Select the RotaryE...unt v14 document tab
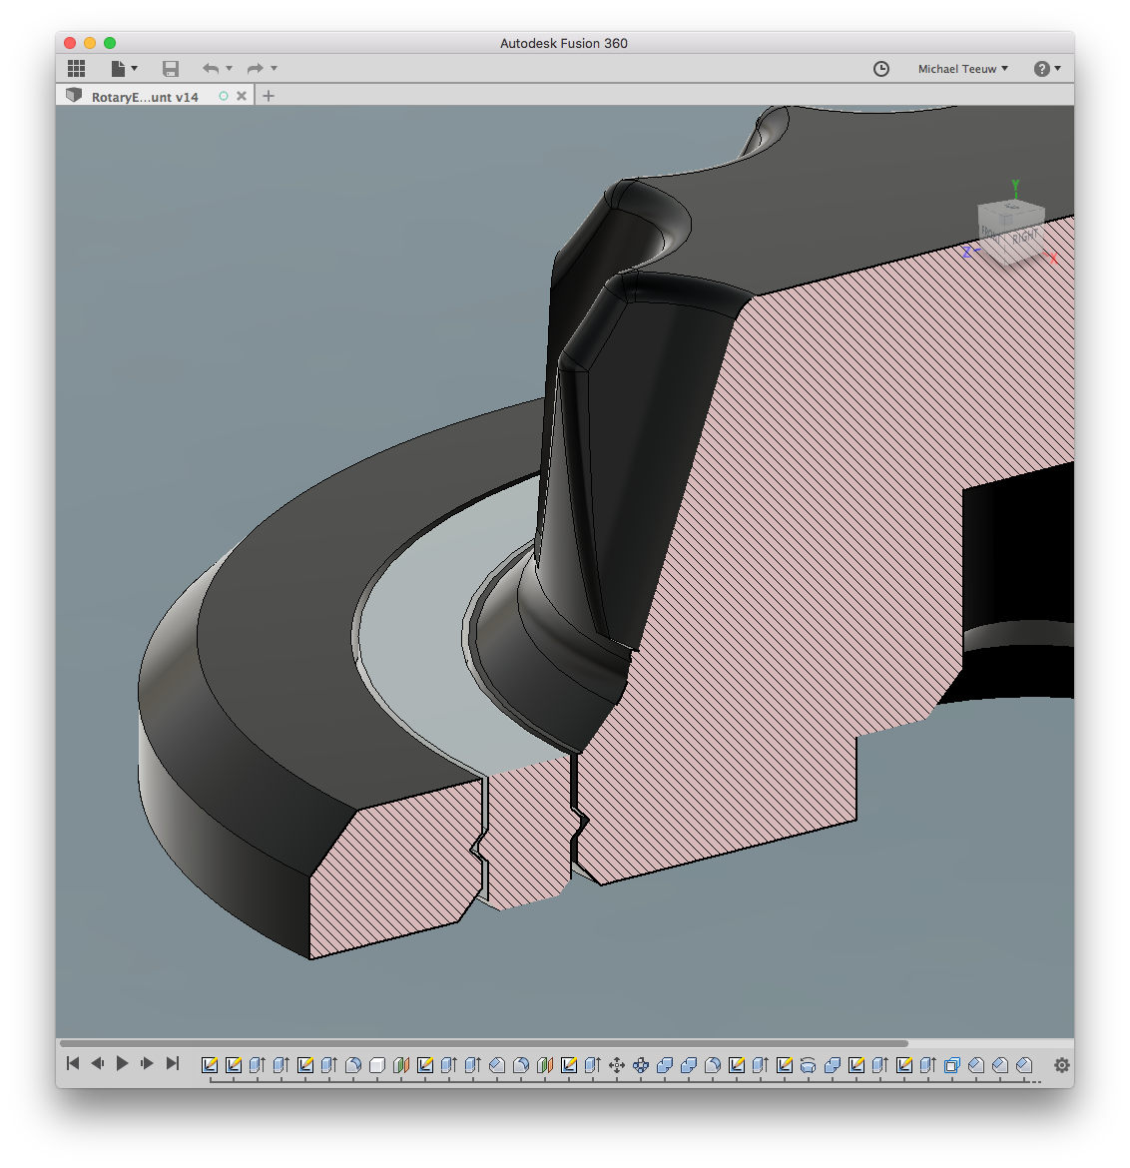 pyautogui.click(x=145, y=97)
